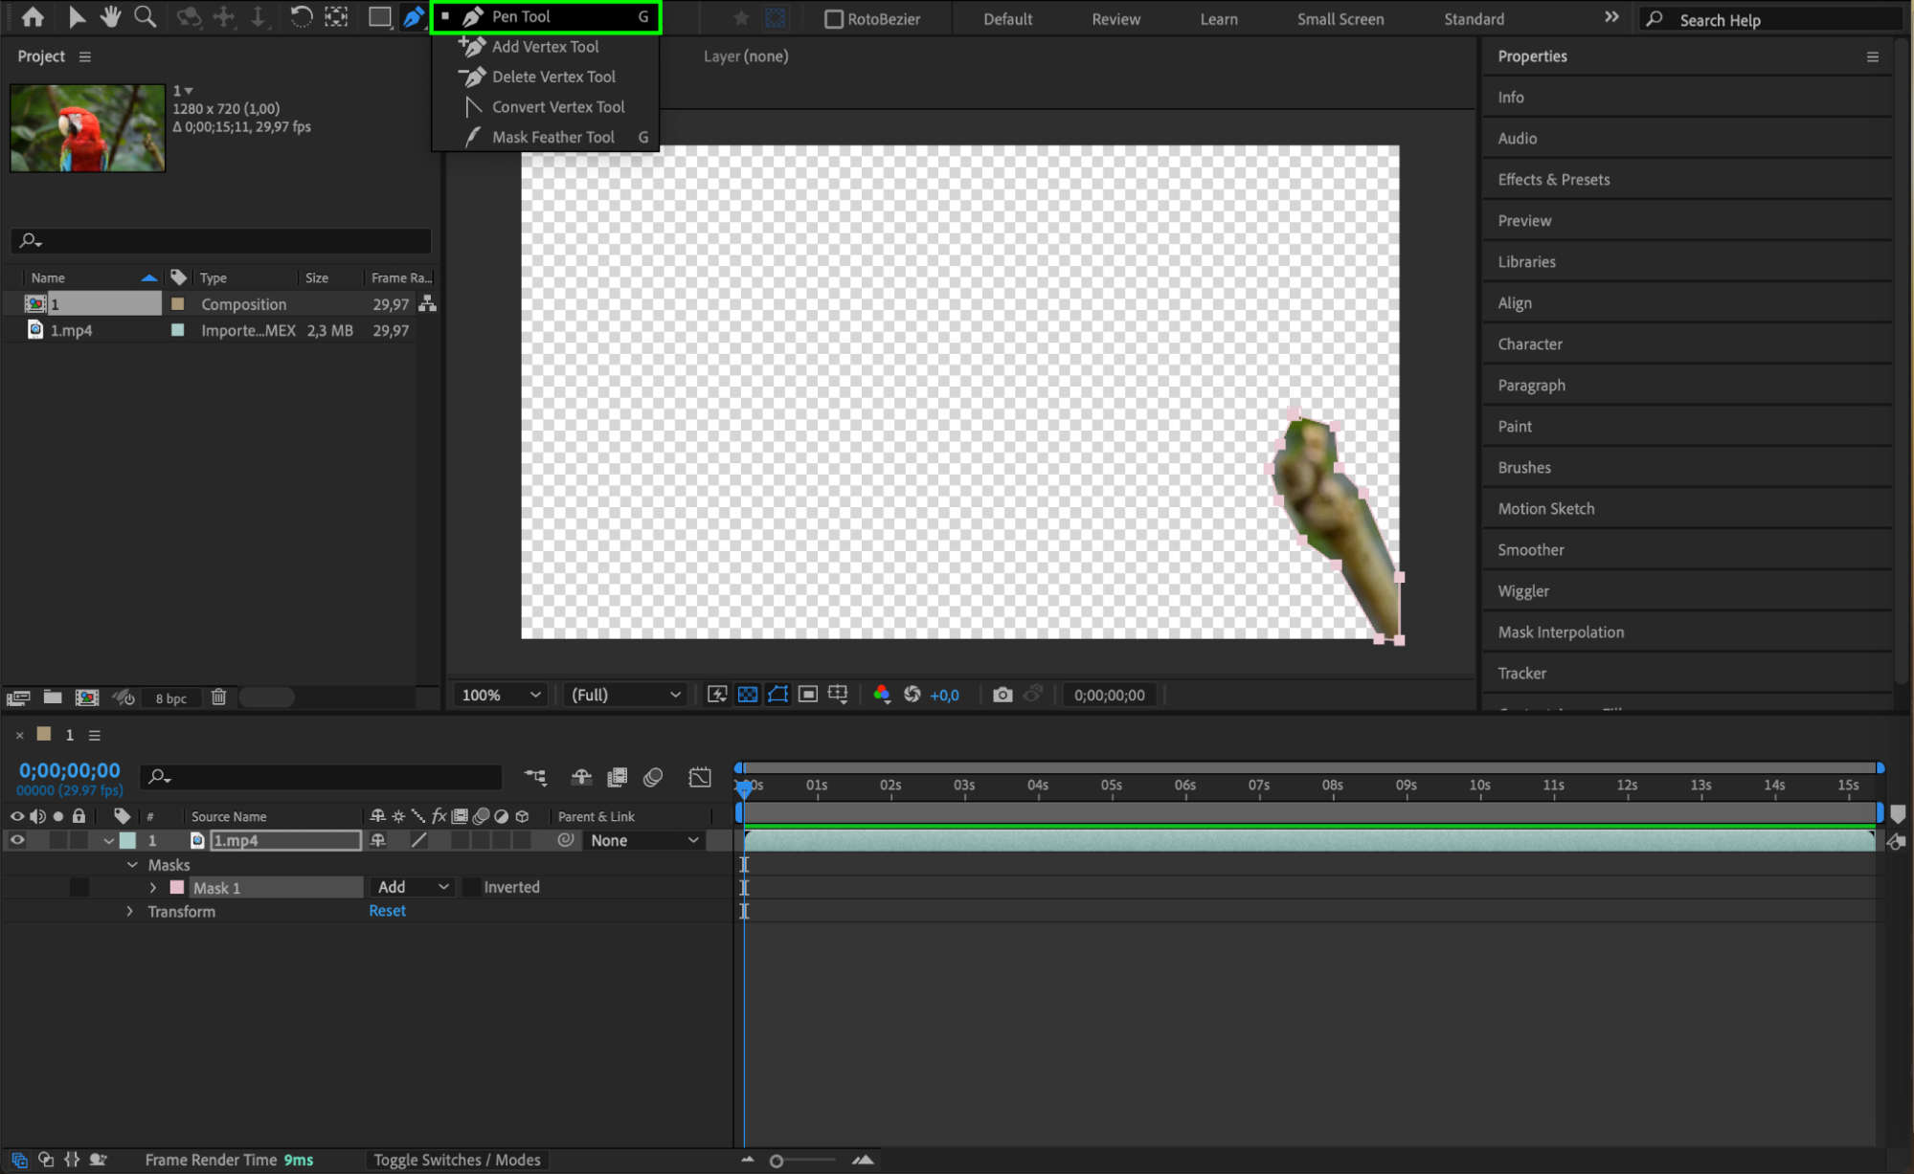Open the mask mode Add dropdown
Image resolution: width=1914 pixels, height=1174 pixels.
(x=413, y=887)
